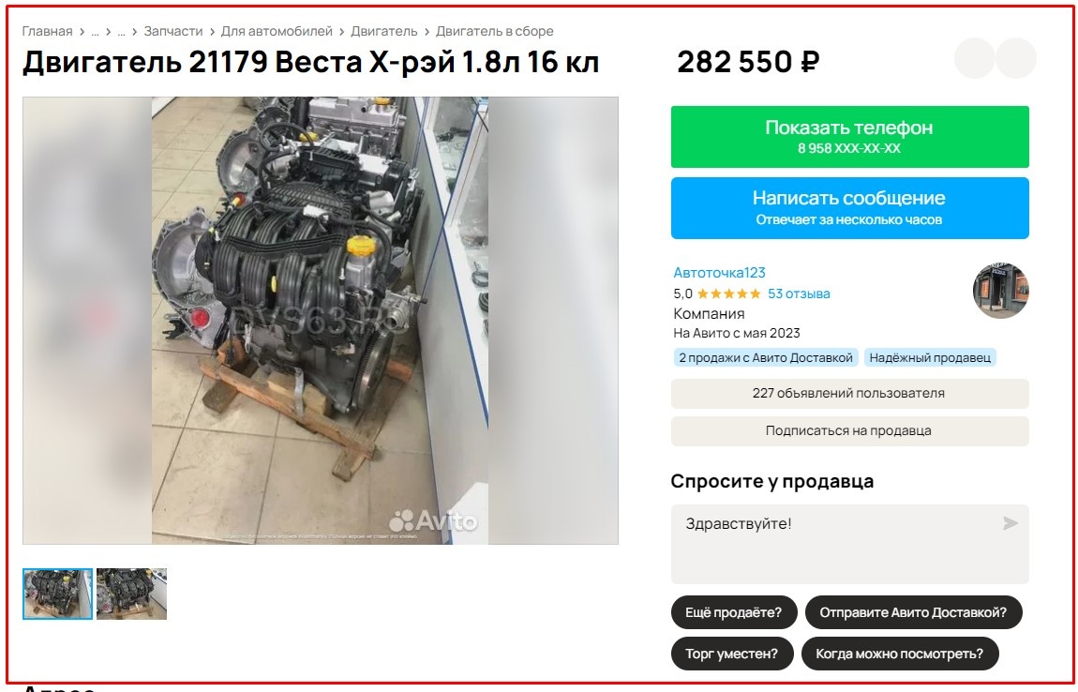
Task: Click the first round icon beside the price
Action: coord(975,58)
